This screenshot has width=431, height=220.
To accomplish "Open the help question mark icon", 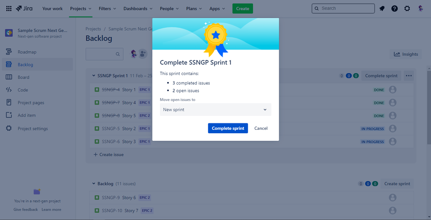I will pos(394,9).
